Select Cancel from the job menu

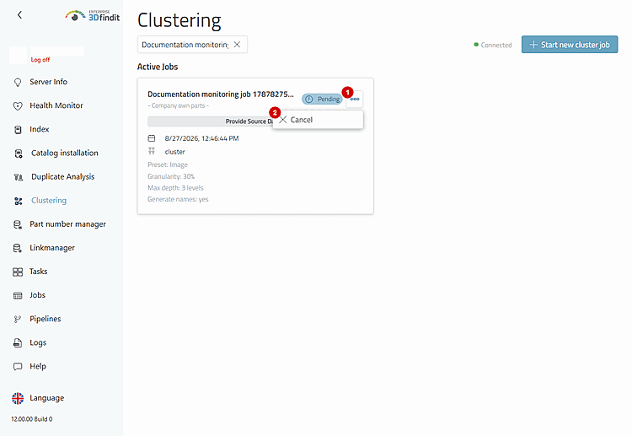318,120
